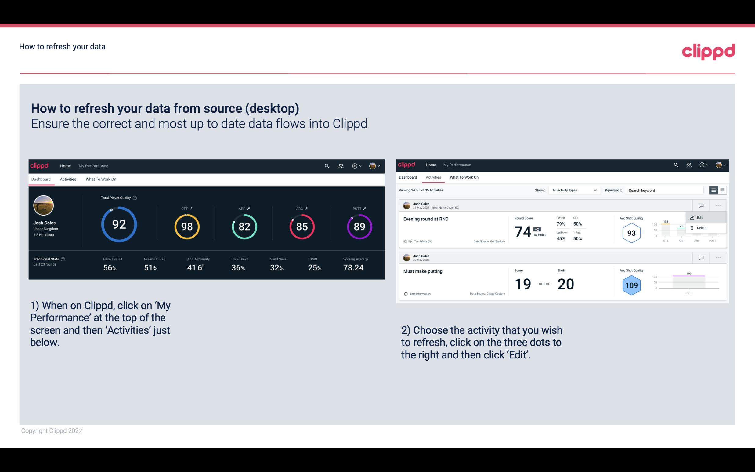
Task: Click Delete option in three-dot context menu
Action: coord(701,228)
